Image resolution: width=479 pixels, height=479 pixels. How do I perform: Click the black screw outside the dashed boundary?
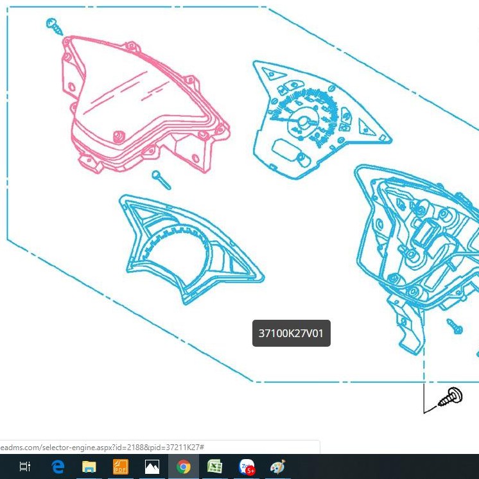click(x=451, y=397)
